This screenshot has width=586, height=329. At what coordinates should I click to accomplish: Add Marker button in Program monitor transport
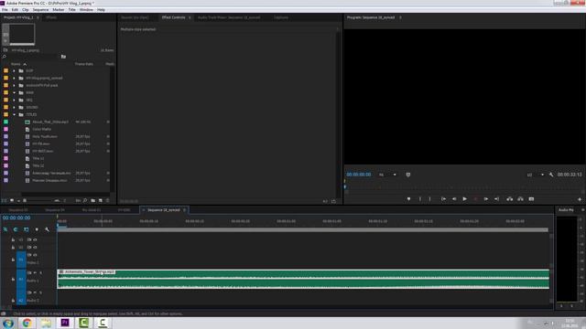click(409, 199)
